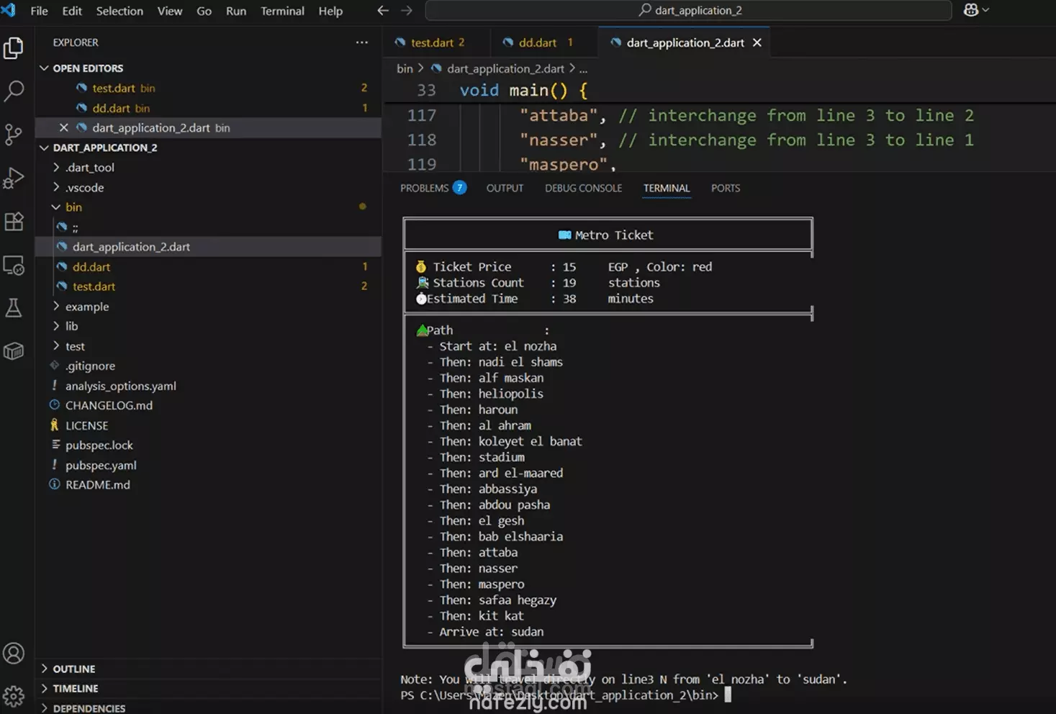Click the VS Code logo icon
Viewport: 1056px width, 714px height.
(9, 10)
